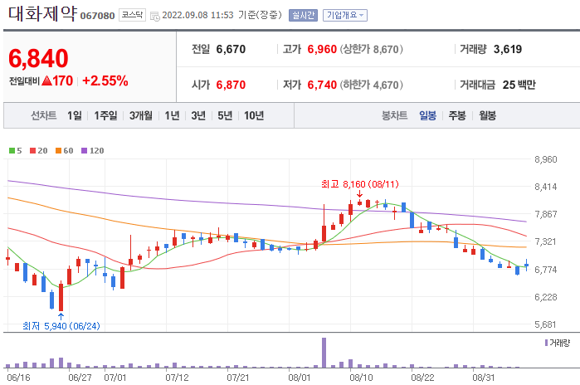Click the 상한가 8,670 upper limit text

[372, 49]
